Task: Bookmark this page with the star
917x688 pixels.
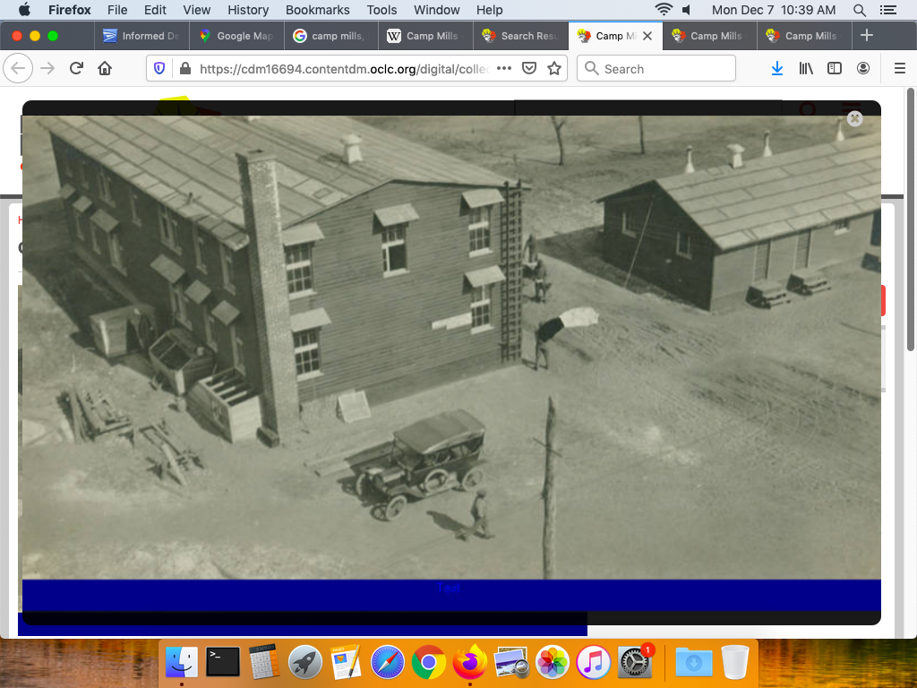Action: click(554, 69)
